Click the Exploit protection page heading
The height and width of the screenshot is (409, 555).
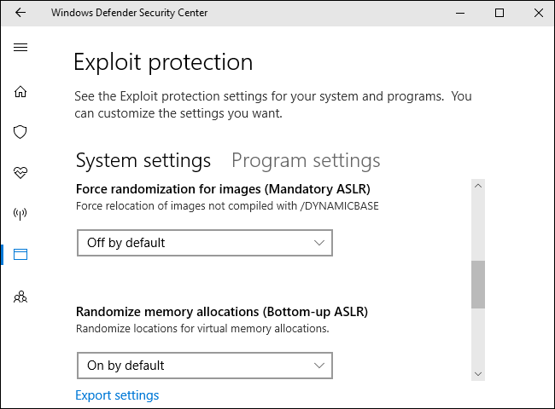tap(163, 62)
